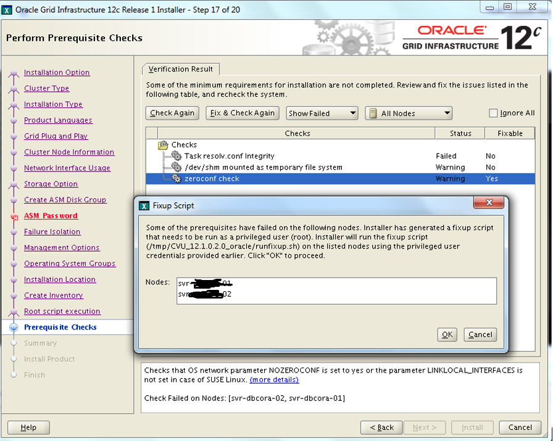This screenshot has height=441, width=553.
Task: Enable the Ignore All checkbox
Action: coord(493,113)
